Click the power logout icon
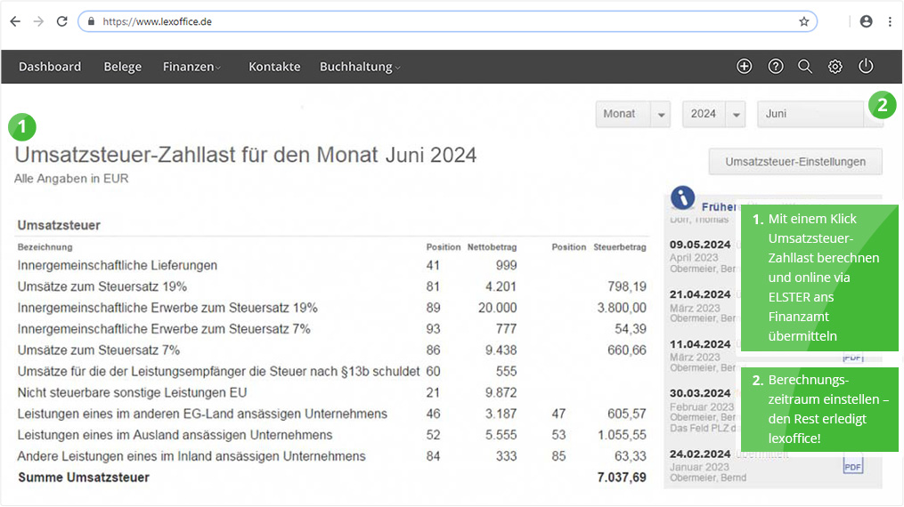Screen dimensions: 904x507 click(x=866, y=66)
